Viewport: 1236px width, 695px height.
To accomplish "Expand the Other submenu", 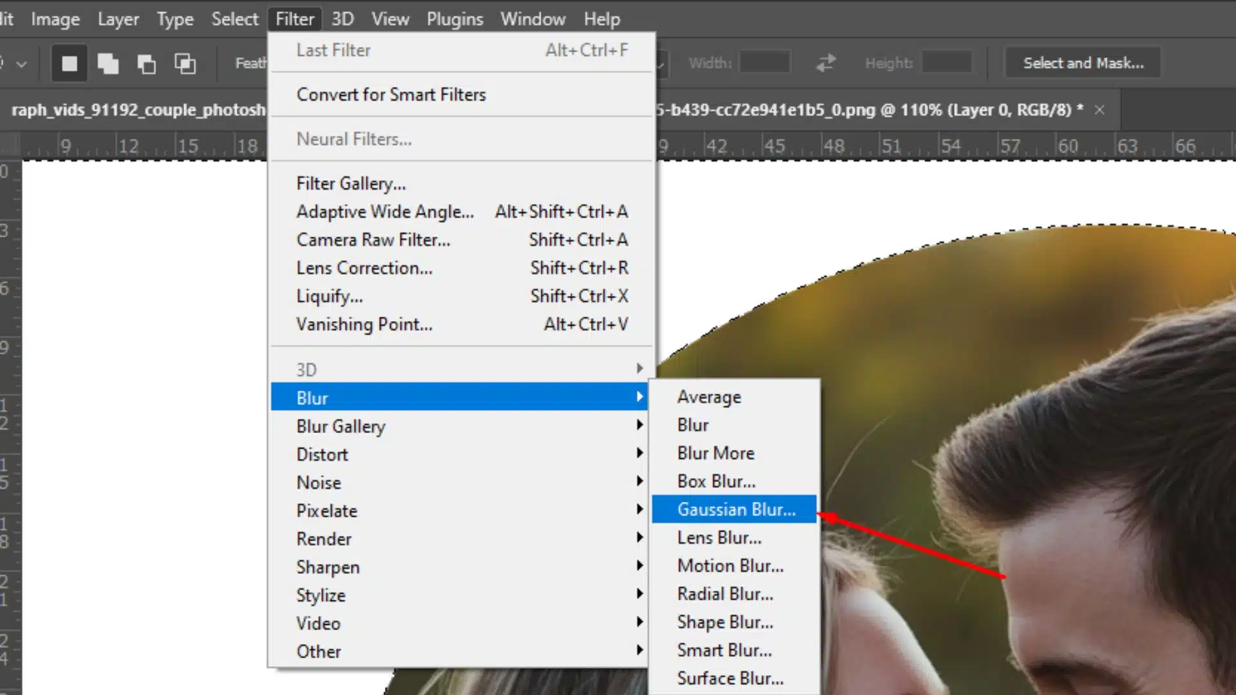I will pos(459,651).
